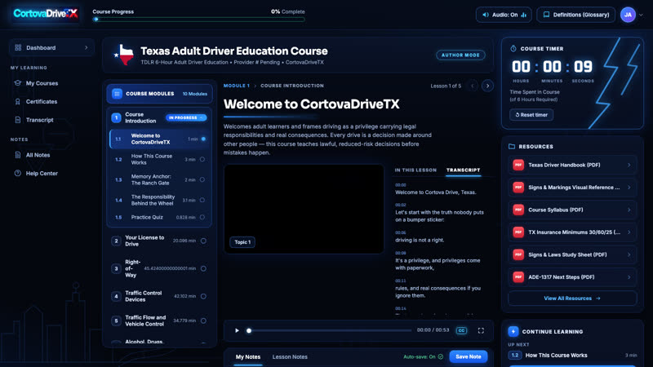Viewport: 653px width, 367px height.
Task: Open Course Syllabus chevron arrow
Action: point(629,210)
